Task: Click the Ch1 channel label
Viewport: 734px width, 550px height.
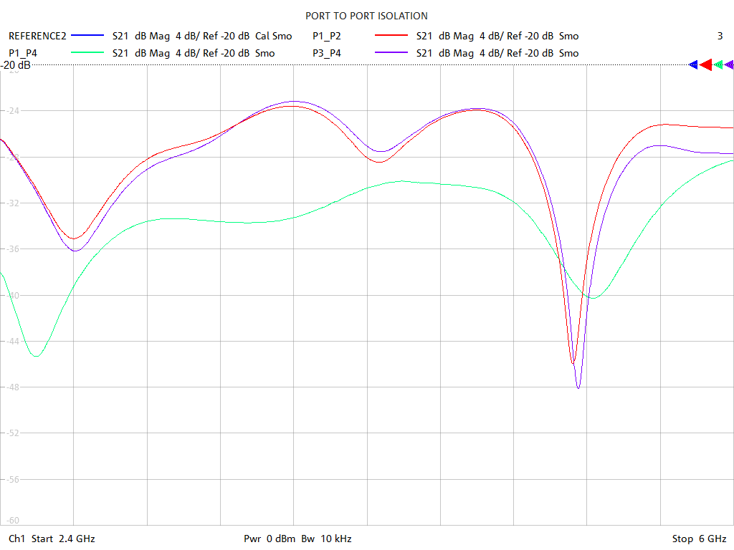Action: [x=17, y=539]
